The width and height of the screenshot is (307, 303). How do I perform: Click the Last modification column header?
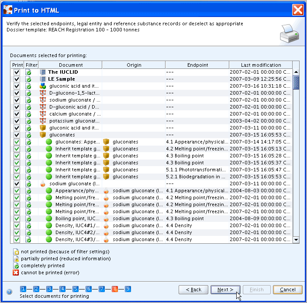261,65
